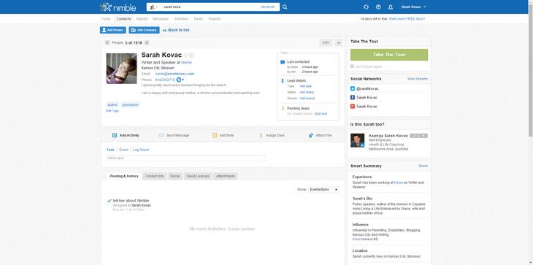Click the Add Activity calendar icon
Viewport: 533px width, 265px height.
pyautogui.click(x=115, y=136)
